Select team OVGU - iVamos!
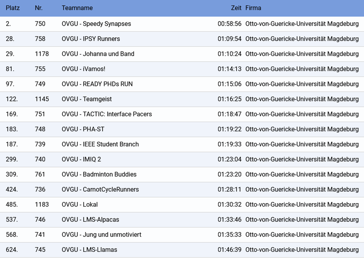Screen dimensions: 364x258 click(84, 69)
